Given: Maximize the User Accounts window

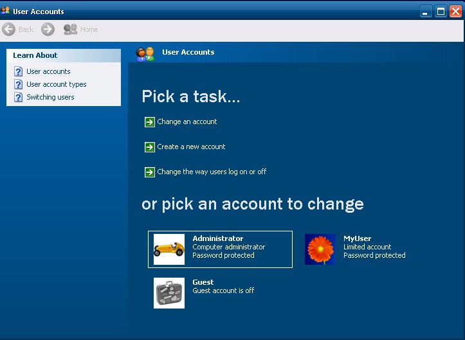Looking at the screenshot, I should click(x=441, y=12).
